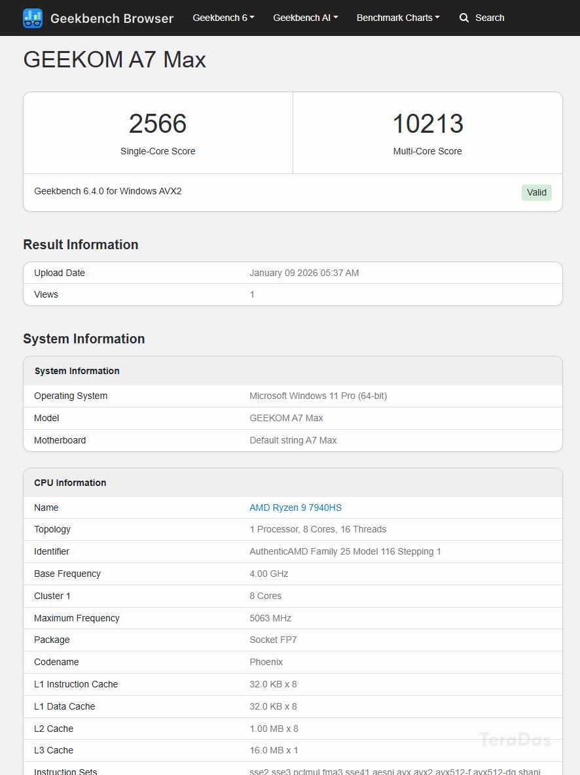Click the CPU Information table header
580x775 pixels.
[70, 483]
